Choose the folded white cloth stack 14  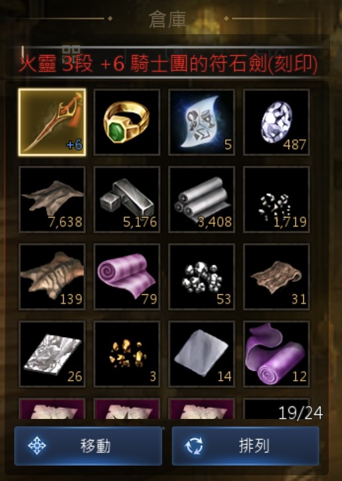coord(202,354)
